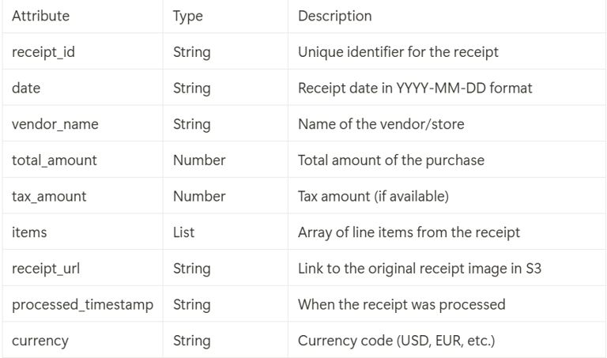Click the items attribute cell
The height and width of the screenshot is (358, 607).
pos(28,232)
